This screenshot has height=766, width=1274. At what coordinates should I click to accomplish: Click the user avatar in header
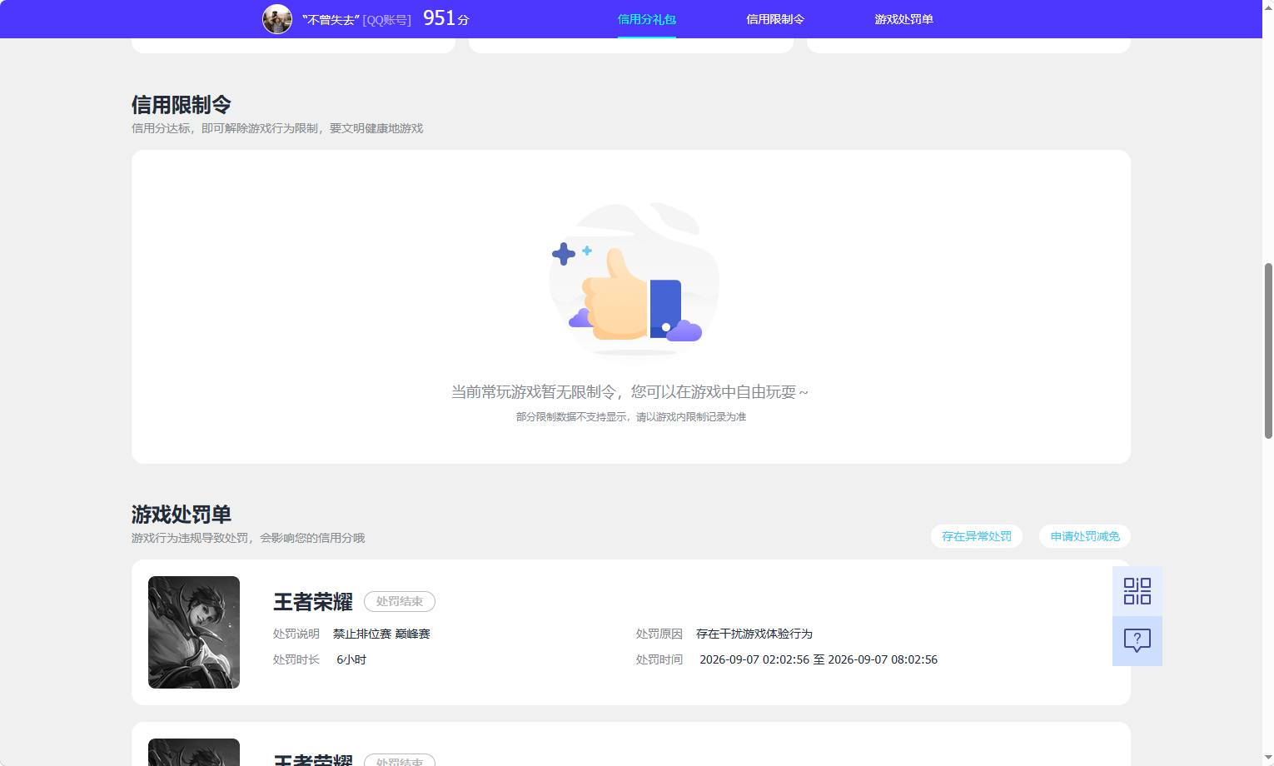coord(277,19)
